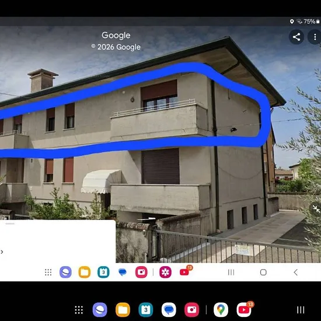
Task: Tap the share icon on Street View
Action: click(x=296, y=37)
